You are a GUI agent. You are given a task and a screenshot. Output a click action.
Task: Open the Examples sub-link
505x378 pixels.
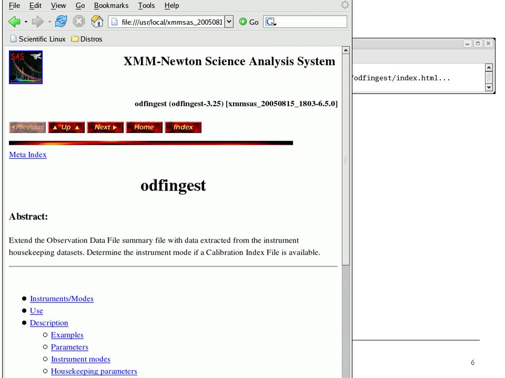[x=67, y=335]
